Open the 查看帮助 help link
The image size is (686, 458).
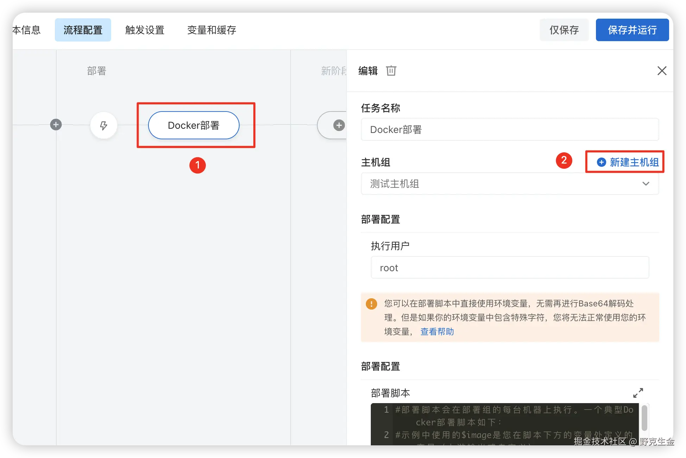click(x=437, y=331)
